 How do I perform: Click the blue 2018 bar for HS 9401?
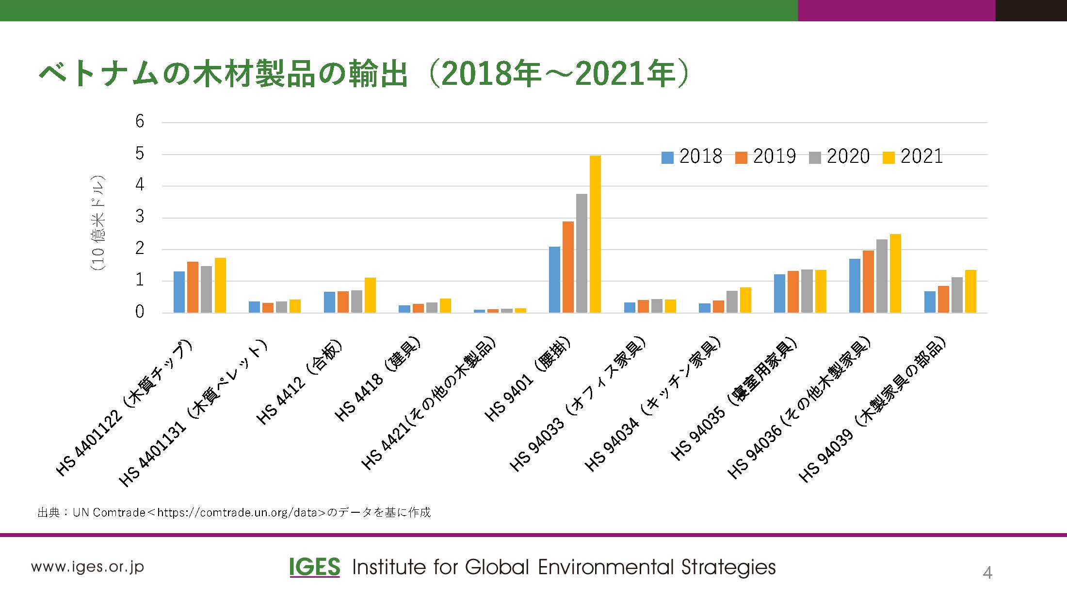[x=554, y=280]
